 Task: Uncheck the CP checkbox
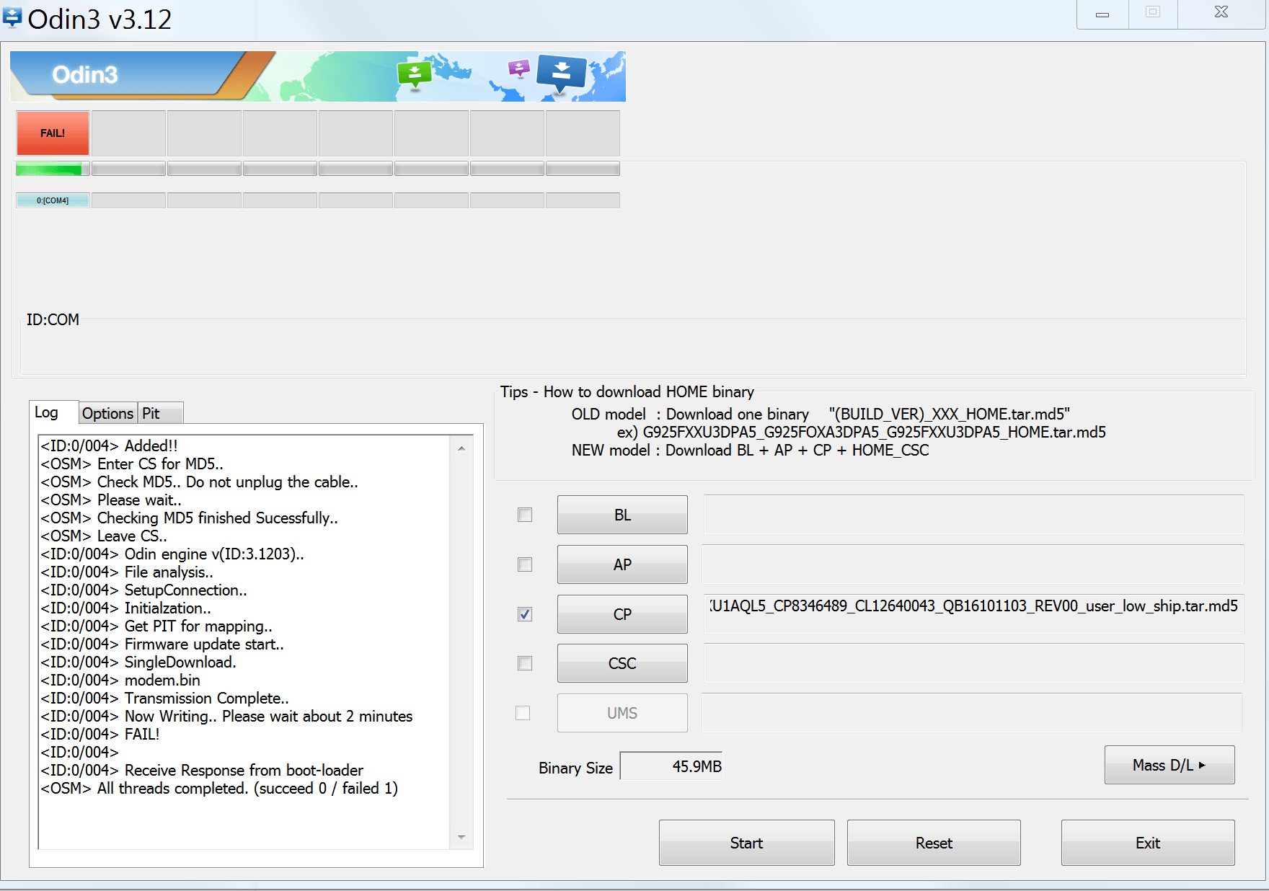point(525,614)
